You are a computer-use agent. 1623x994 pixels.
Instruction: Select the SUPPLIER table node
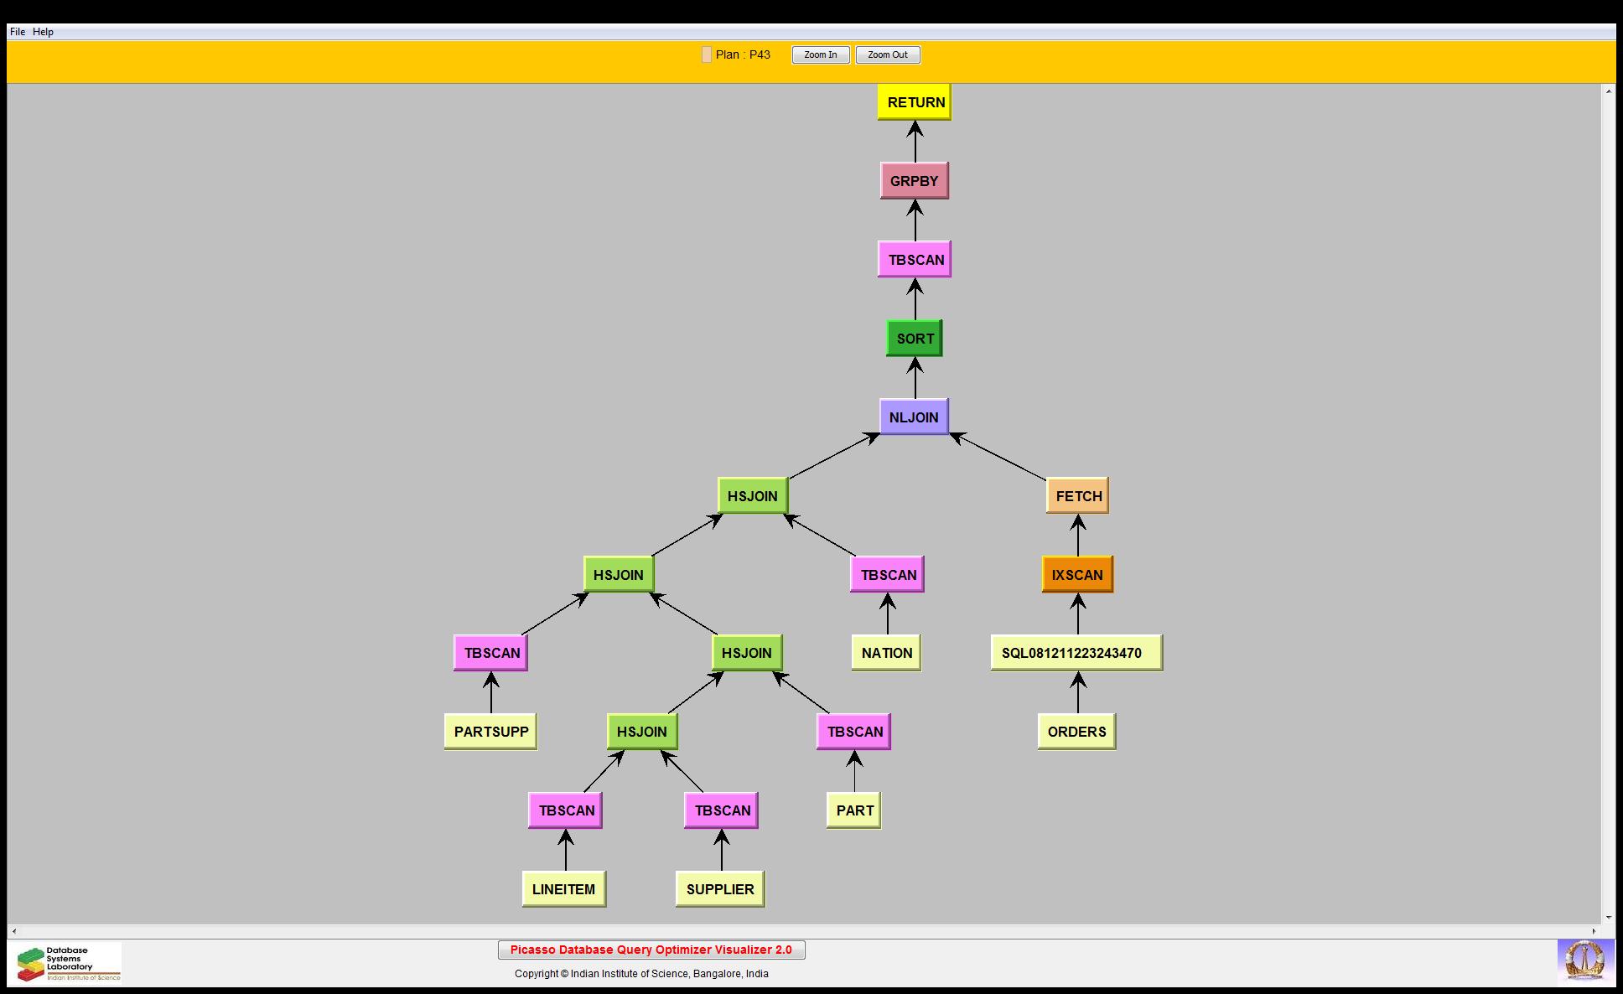(x=719, y=889)
